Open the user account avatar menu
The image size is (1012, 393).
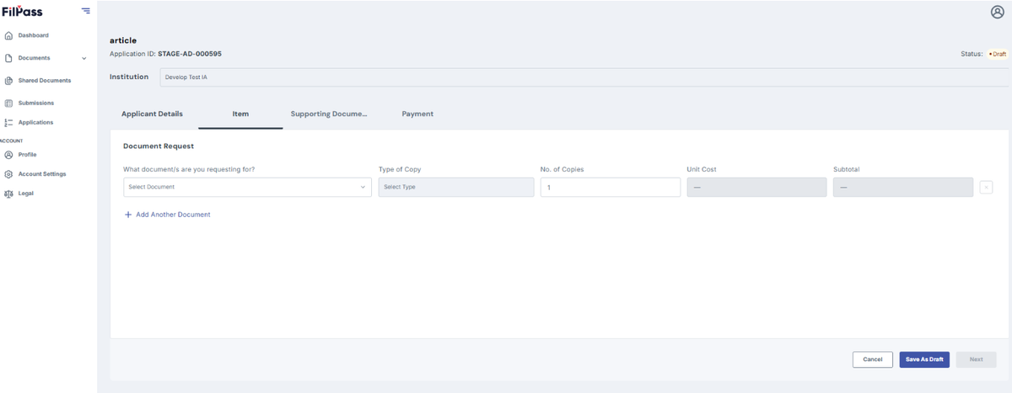(x=998, y=12)
